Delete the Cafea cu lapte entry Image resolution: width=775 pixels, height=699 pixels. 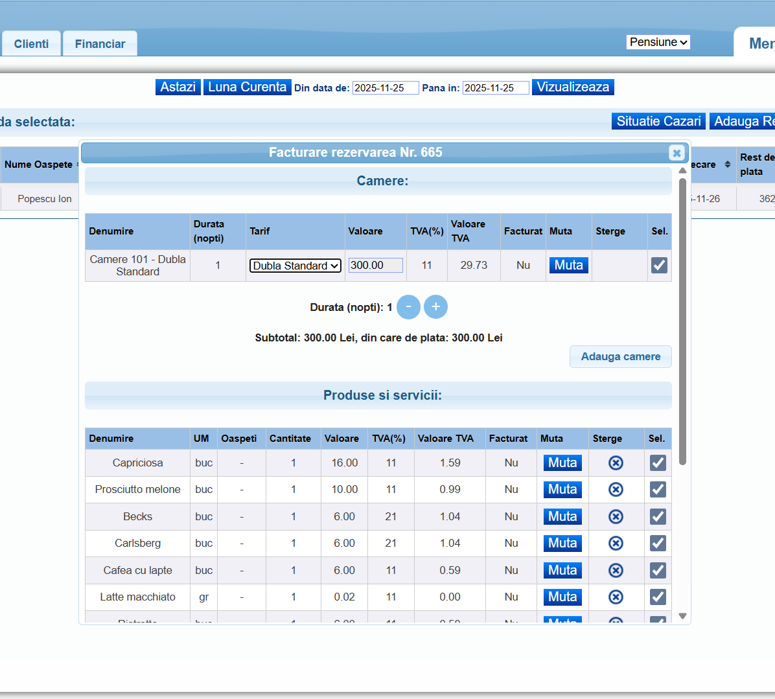pyautogui.click(x=616, y=570)
